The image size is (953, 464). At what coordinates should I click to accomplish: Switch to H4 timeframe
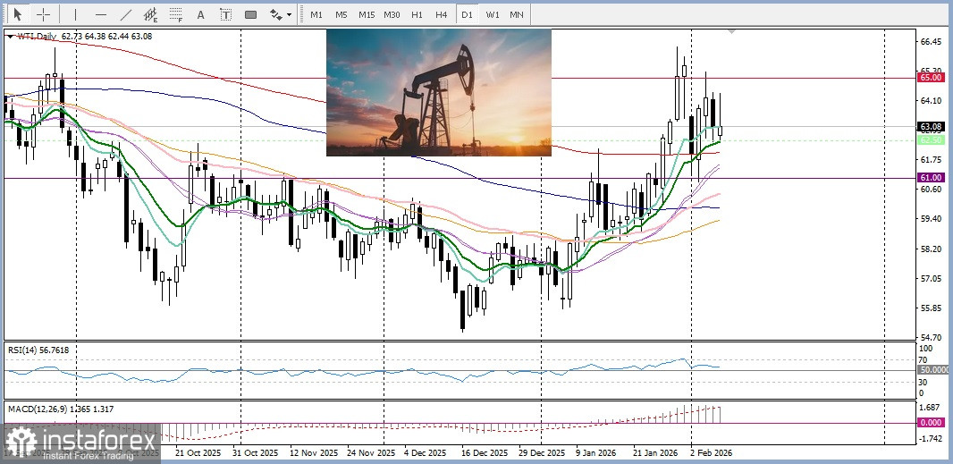[x=442, y=14]
